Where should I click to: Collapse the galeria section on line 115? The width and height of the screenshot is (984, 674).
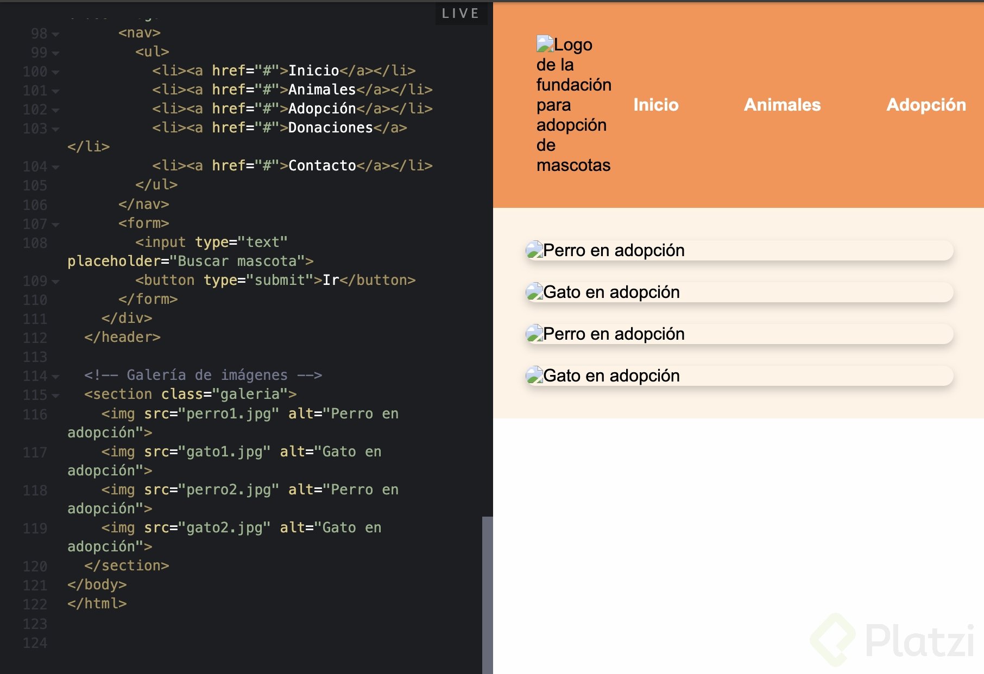[x=55, y=396]
